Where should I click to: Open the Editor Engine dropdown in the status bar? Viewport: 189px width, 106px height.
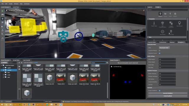[53, 102]
